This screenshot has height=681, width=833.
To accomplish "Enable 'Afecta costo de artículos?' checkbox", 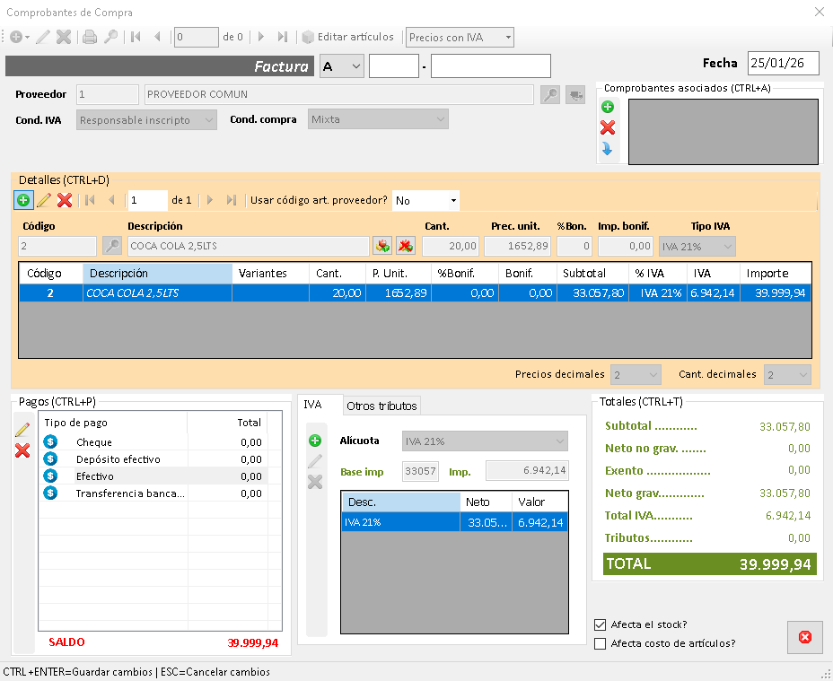I will (601, 643).
